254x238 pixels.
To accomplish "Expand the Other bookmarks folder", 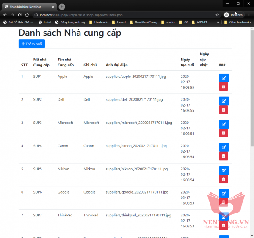I will 236,22.
